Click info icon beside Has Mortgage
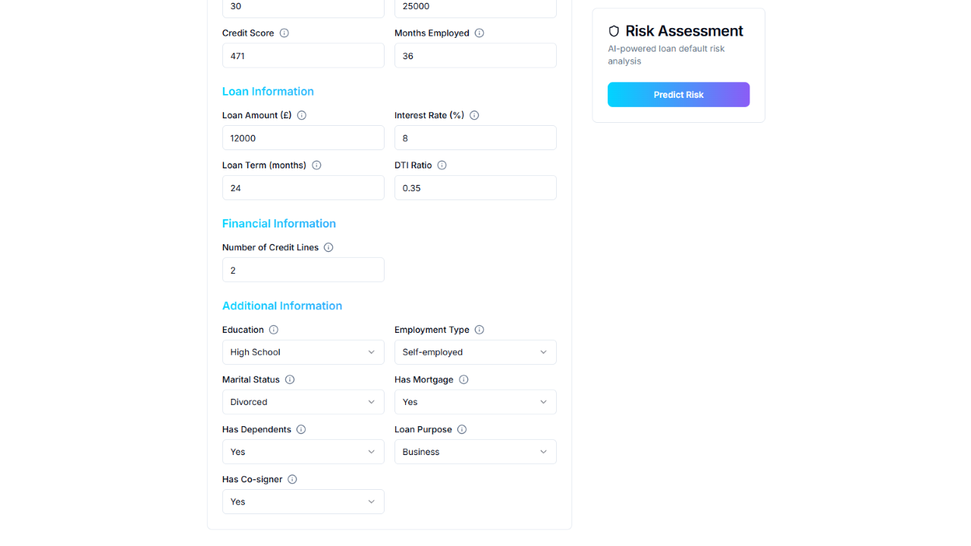 (x=464, y=380)
